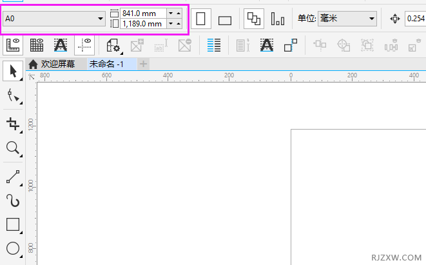The height and width of the screenshot is (265, 426).
Task: Open the units dropdown showing 毫米
Action: (x=347, y=19)
